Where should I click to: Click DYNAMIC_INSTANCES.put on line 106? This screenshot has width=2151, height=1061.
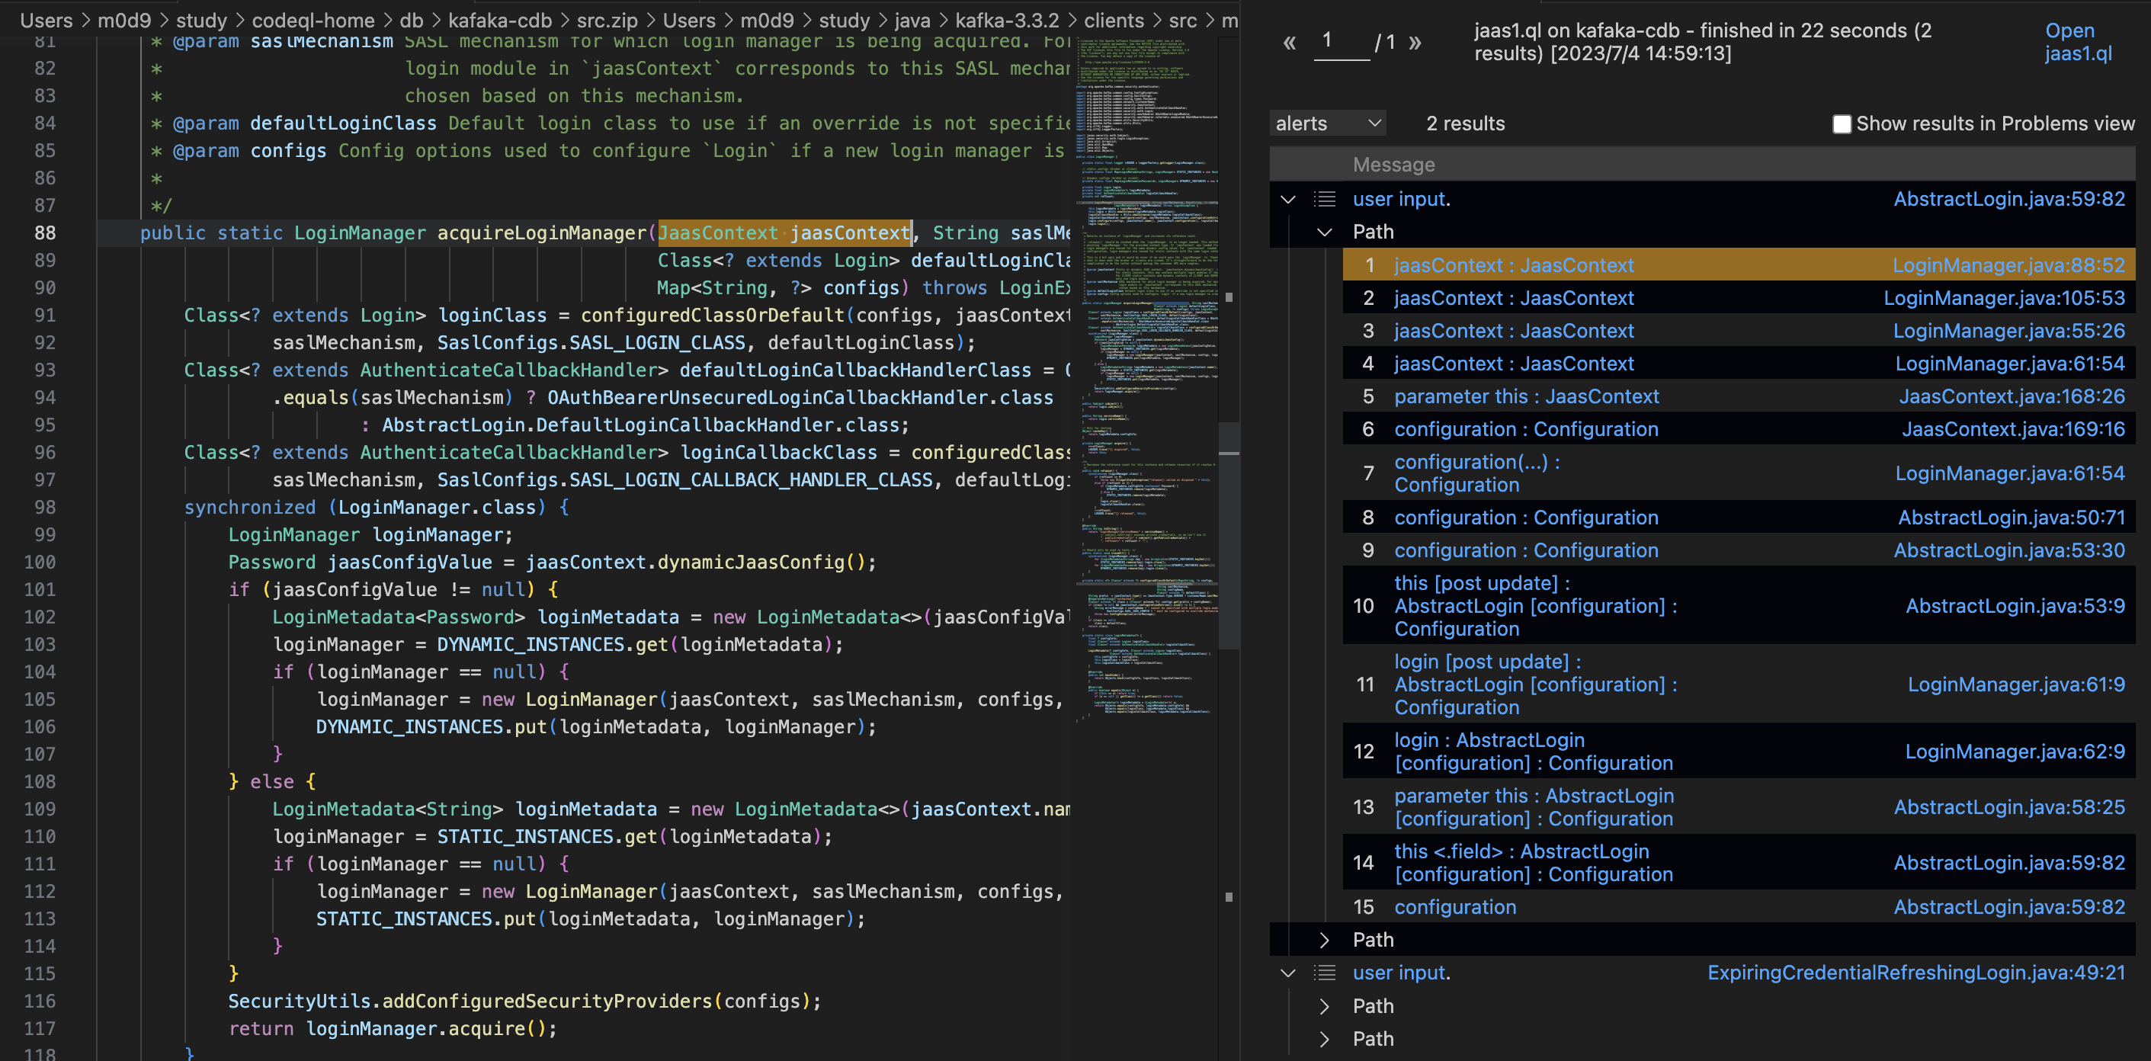point(431,727)
